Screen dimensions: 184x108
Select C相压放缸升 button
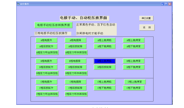tap(46, 88)
